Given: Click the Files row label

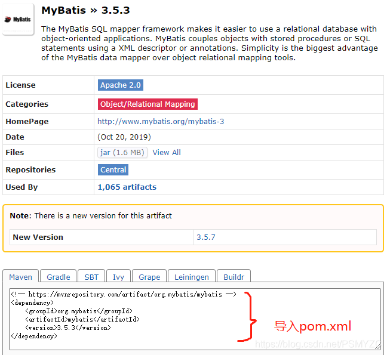Looking at the screenshot, I should pos(15,152).
